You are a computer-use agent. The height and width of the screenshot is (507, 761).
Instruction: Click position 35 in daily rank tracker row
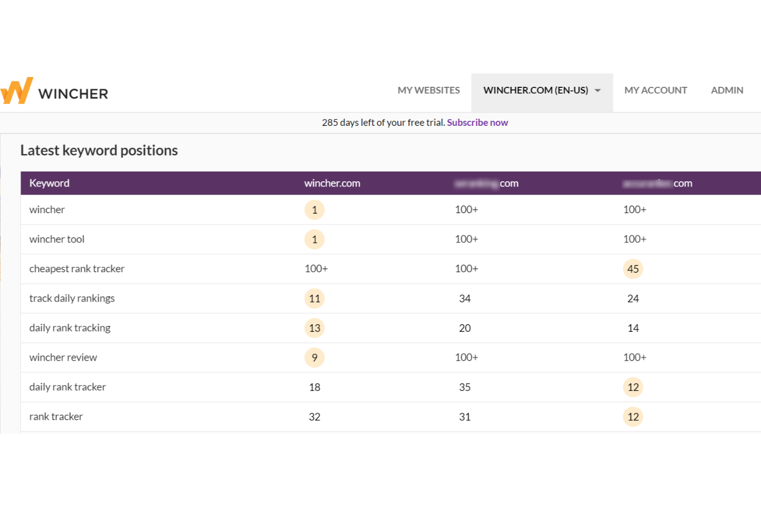coord(465,387)
